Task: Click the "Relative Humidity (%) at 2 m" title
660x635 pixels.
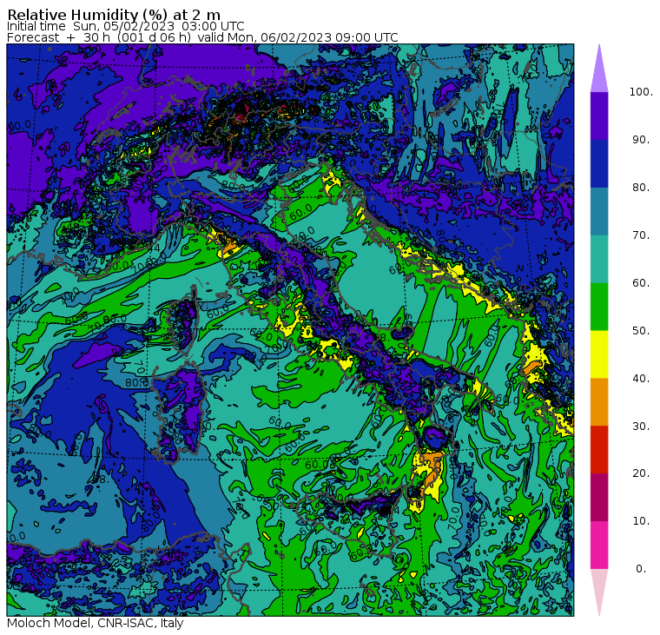Action: click(x=114, y=15)
